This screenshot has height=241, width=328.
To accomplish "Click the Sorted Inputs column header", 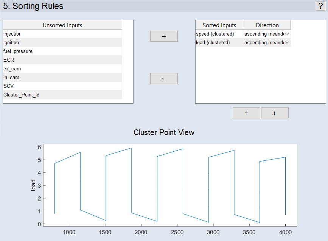I will 219,25.
